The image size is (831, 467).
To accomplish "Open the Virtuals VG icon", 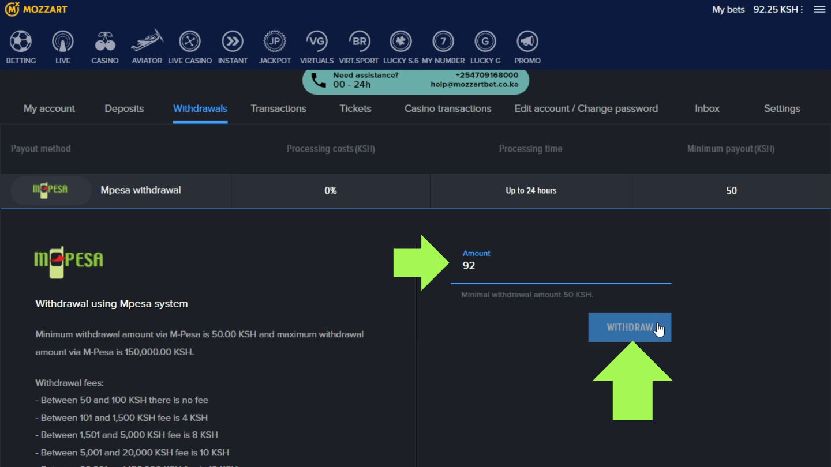I will (x=317, y=42).
